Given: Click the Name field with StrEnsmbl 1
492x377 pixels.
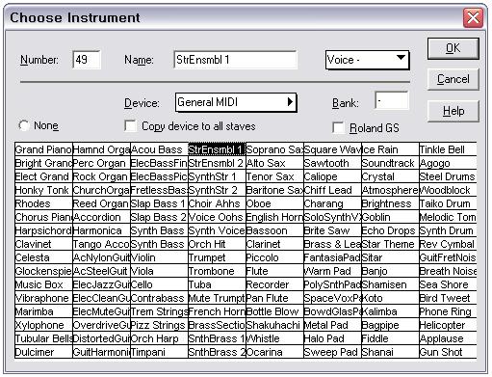Looking at the screenshot, I should pyautogui.click(x=235, y=60).
